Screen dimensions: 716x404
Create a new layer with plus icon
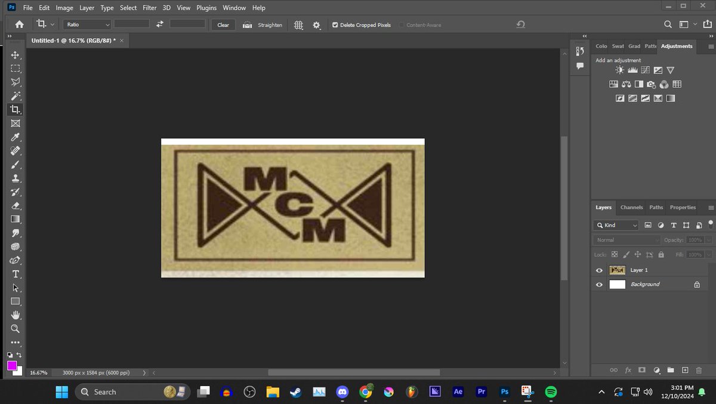tap(685, 370)
